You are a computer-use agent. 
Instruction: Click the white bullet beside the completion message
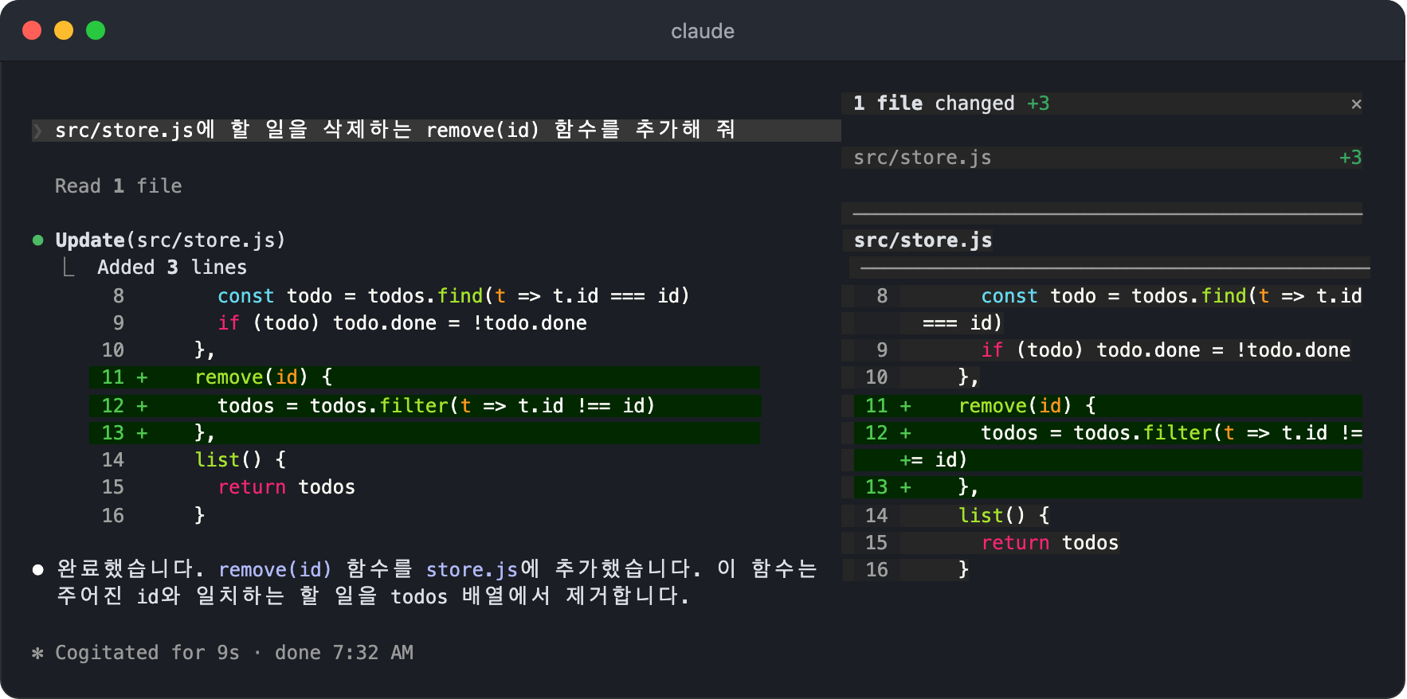37,570
